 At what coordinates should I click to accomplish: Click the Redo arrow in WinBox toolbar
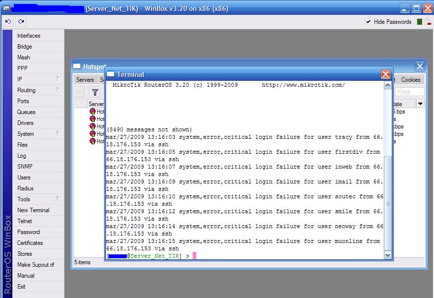point(21,22)
